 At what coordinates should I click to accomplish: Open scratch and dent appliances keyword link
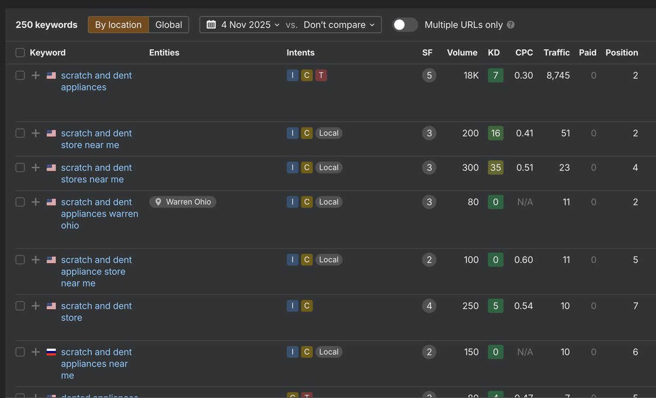[96, 81]
